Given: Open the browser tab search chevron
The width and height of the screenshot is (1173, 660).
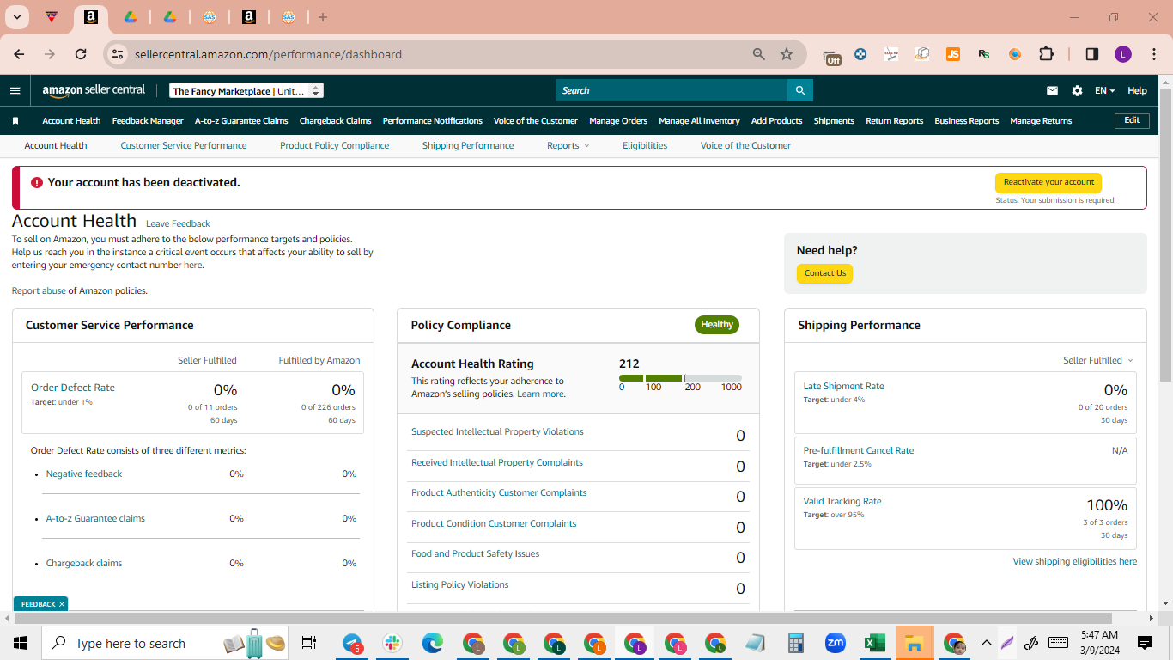Looking at the screenshot, I should tap(16, 17).
